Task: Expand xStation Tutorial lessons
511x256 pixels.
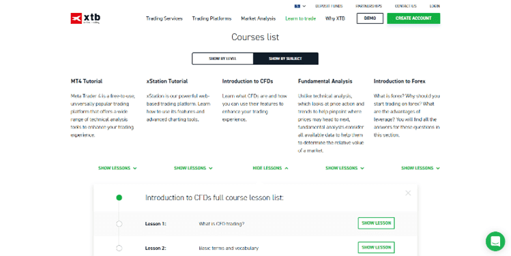Action: (193, 168)
